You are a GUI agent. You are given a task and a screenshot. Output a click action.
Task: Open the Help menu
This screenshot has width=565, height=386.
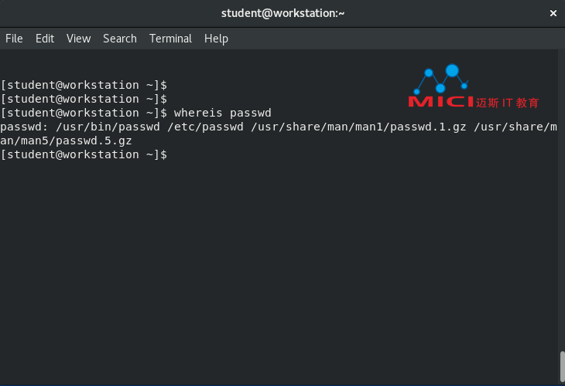(216, 39)
